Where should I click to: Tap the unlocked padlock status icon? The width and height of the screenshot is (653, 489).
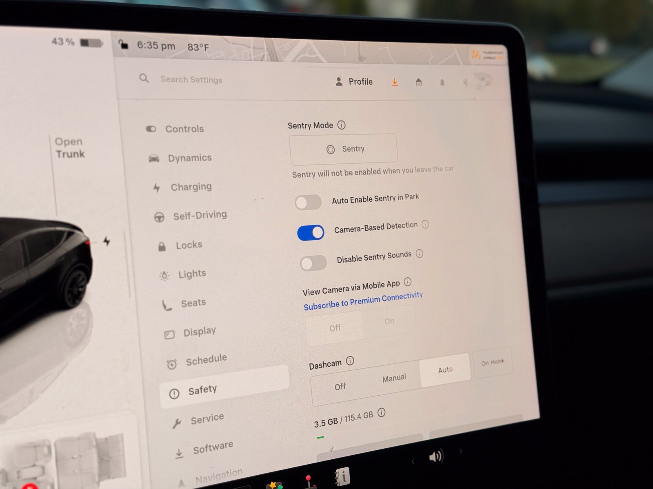(x=123, y=44)
